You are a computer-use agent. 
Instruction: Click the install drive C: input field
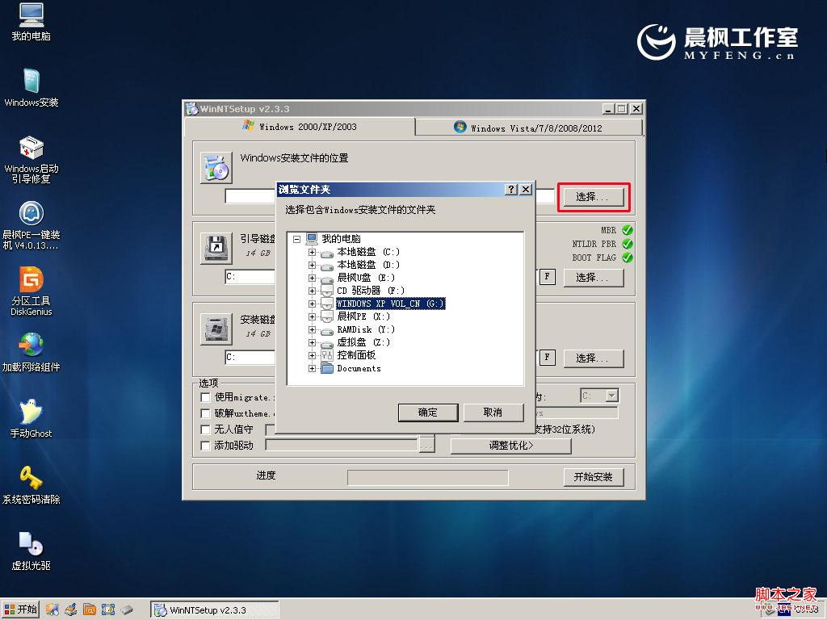(250, 358)
